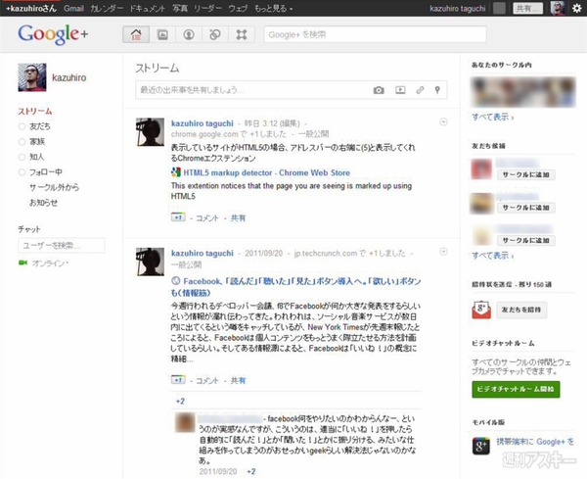Open リーダー from the top bar
This screenshot has width=587, height=479.
pyautogui.click(x=207, y=8)
